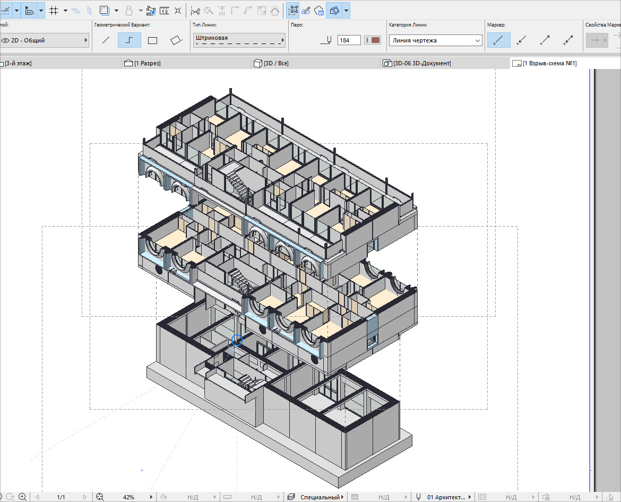The width and height of the screenshot is (621, 502).
Task: Select single straight line geometry method
Action: pos(106,40)
